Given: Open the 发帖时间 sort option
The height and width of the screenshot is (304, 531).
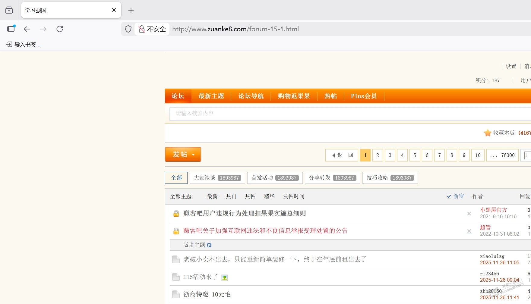Looking at the screenshot, I should 293,196.
